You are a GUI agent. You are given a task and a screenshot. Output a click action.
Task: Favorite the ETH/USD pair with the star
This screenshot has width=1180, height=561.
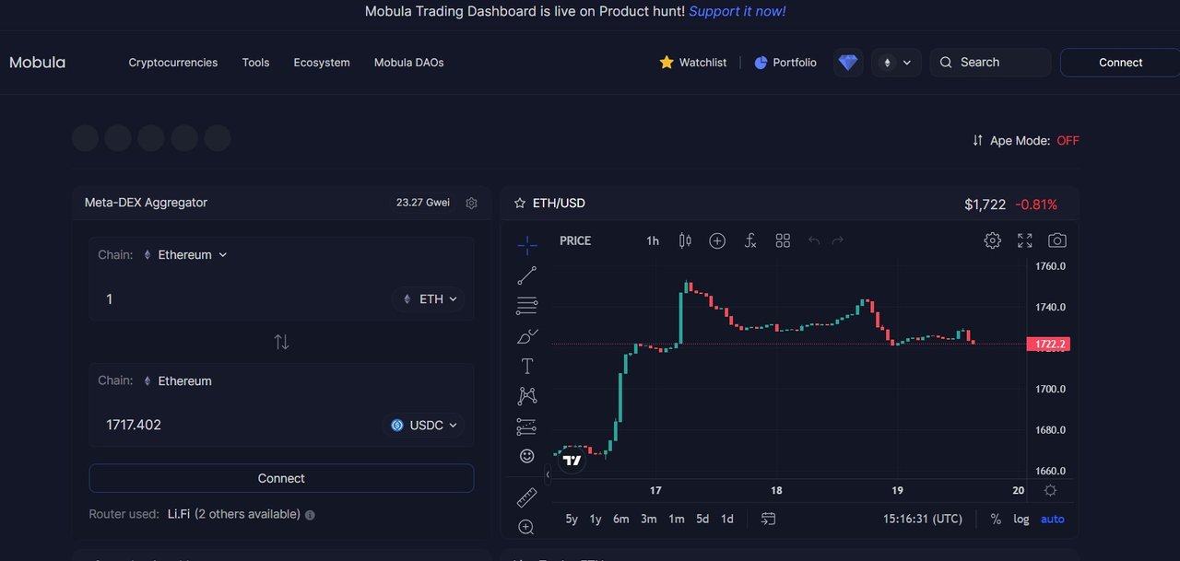click(520, 203)
